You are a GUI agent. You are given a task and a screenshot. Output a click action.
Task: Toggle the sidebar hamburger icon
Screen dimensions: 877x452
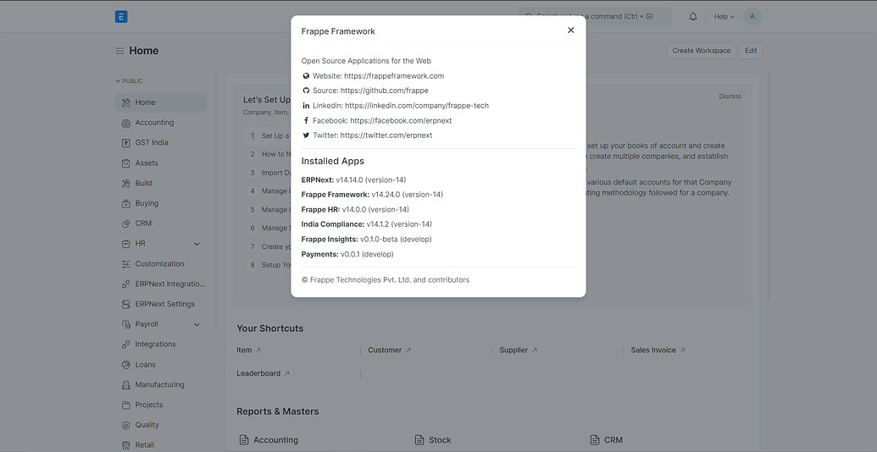119,51
